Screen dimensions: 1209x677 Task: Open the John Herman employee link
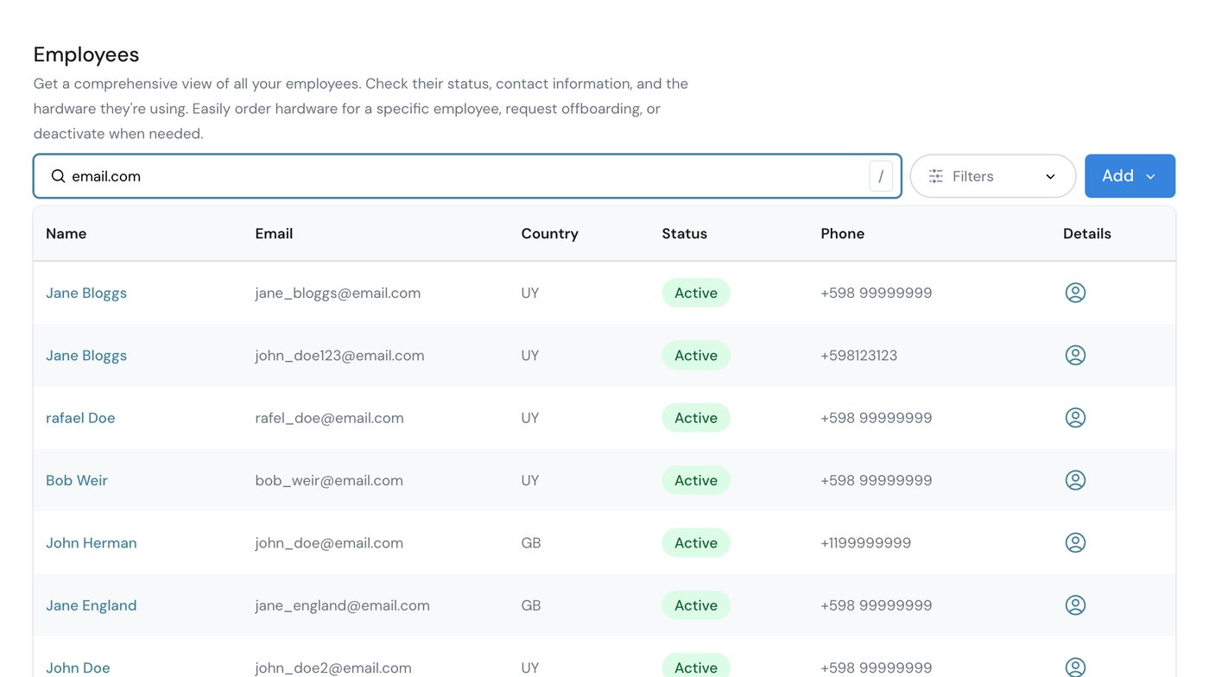(x=92, y=542)
